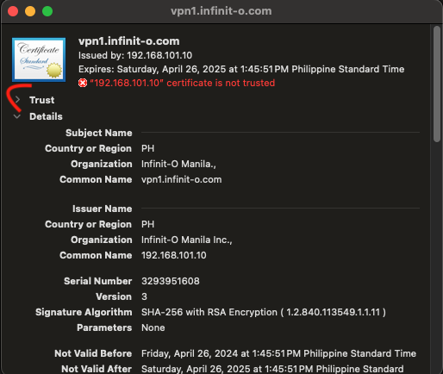This screenshot has width=443, height=374.
Task: Click the Version value 3
Action: tap(144, 296)
